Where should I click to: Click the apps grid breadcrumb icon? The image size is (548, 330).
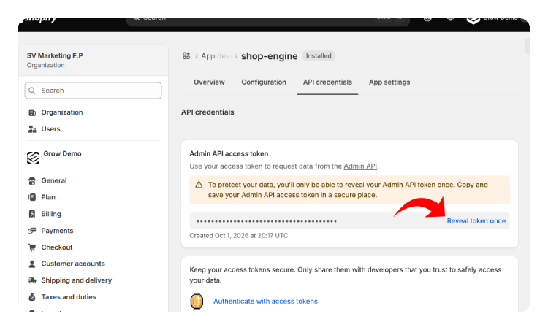click(x=186, y=56)
